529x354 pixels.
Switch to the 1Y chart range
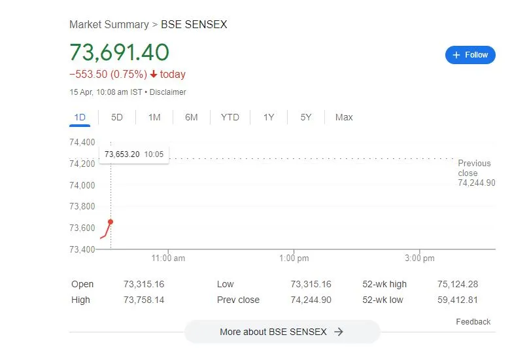[269, 117]
